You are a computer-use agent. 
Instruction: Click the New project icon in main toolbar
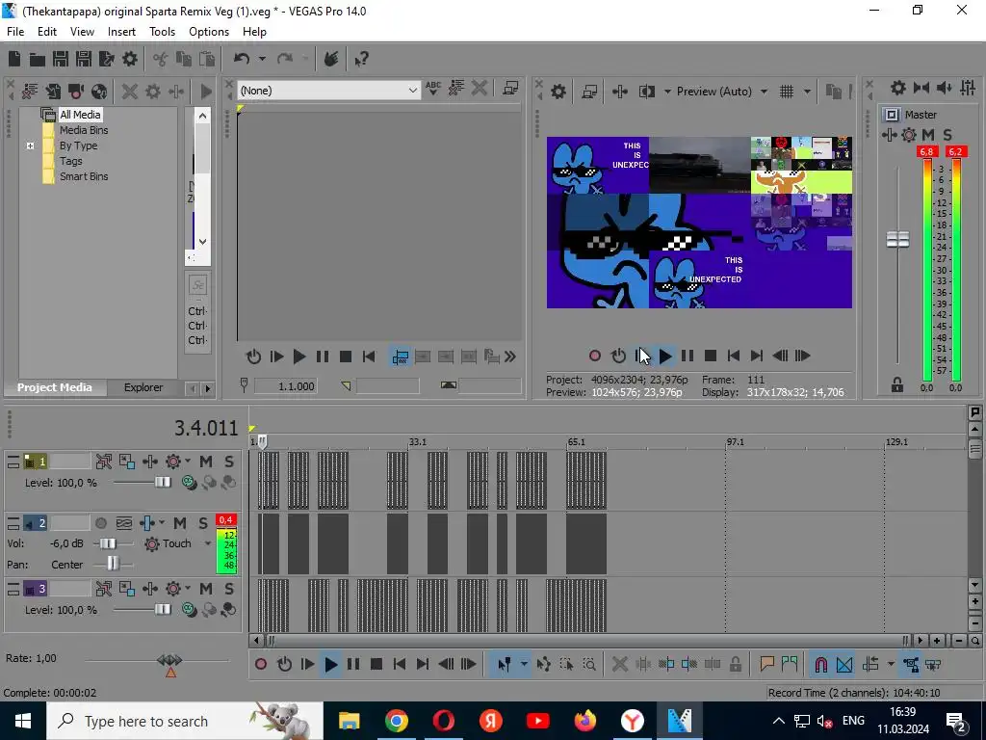click(x=13, y=59)
